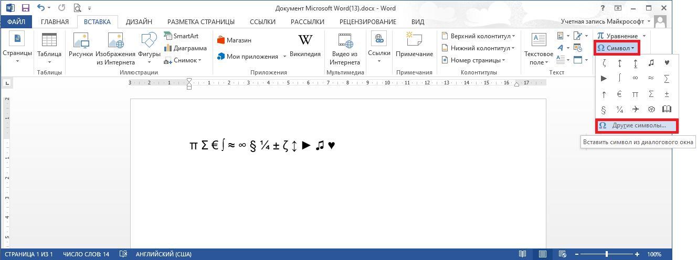
Task: Insert a chart with Диаграмма
Action: coord(185,48)
